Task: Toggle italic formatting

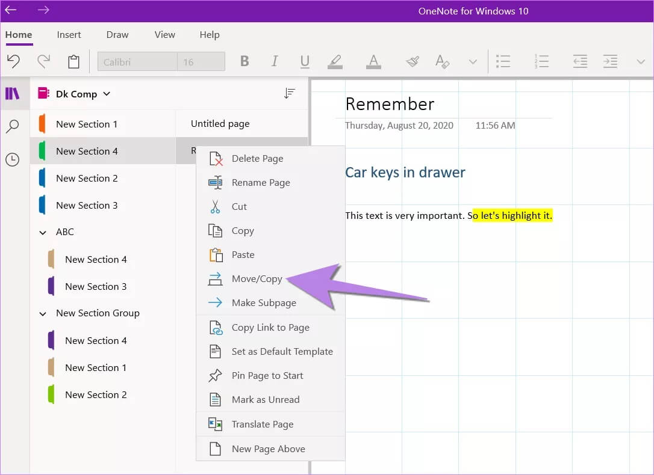Action: click(275, 61)
